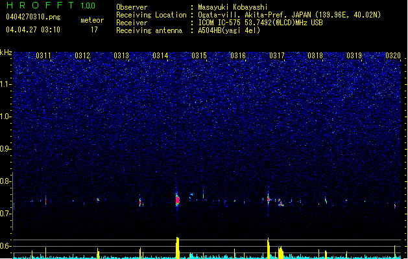Viewport: 408px width, 259px height.
Task: Select the file name 0404270310.png
Action: (x=33, y=17)
